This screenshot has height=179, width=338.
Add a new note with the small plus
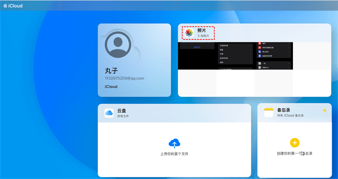324,110
